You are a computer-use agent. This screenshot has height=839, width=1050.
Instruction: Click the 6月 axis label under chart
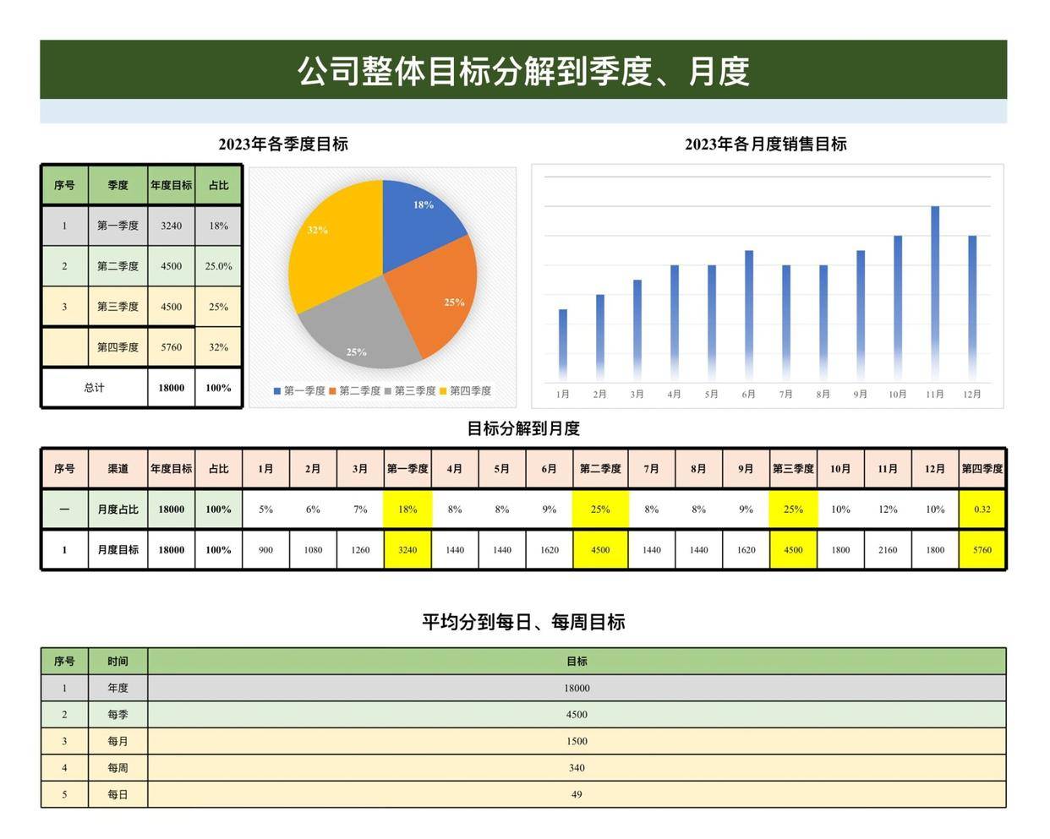pyautogui.click(x=748, y=395)
